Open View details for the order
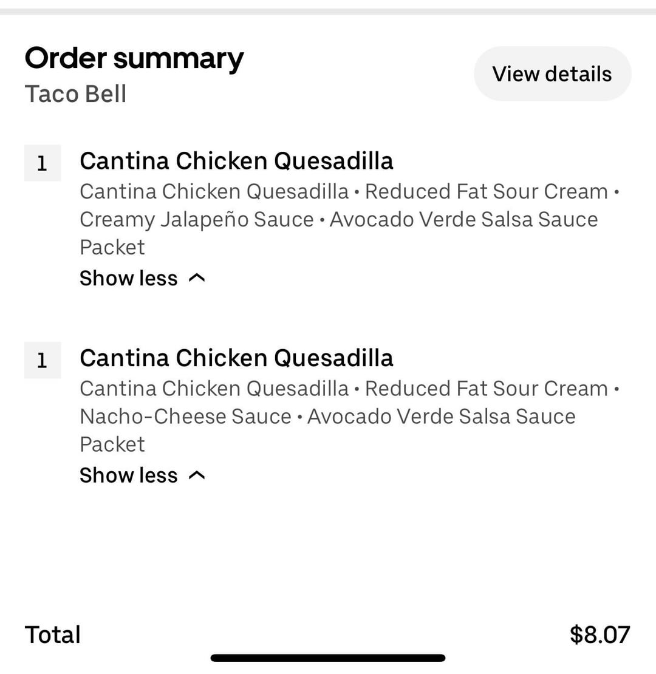Image resolution: width=656 pixels, height=674 pixels. (552, 74)
